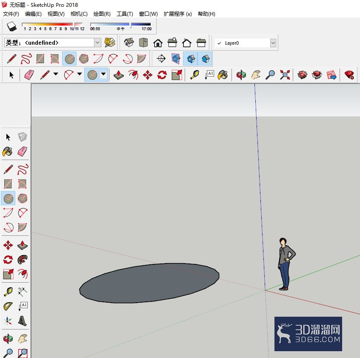The image size is (360, 358).
Task: Select Offset tool in the Getting Started toolbar
Action: click(x=133, y=74)
